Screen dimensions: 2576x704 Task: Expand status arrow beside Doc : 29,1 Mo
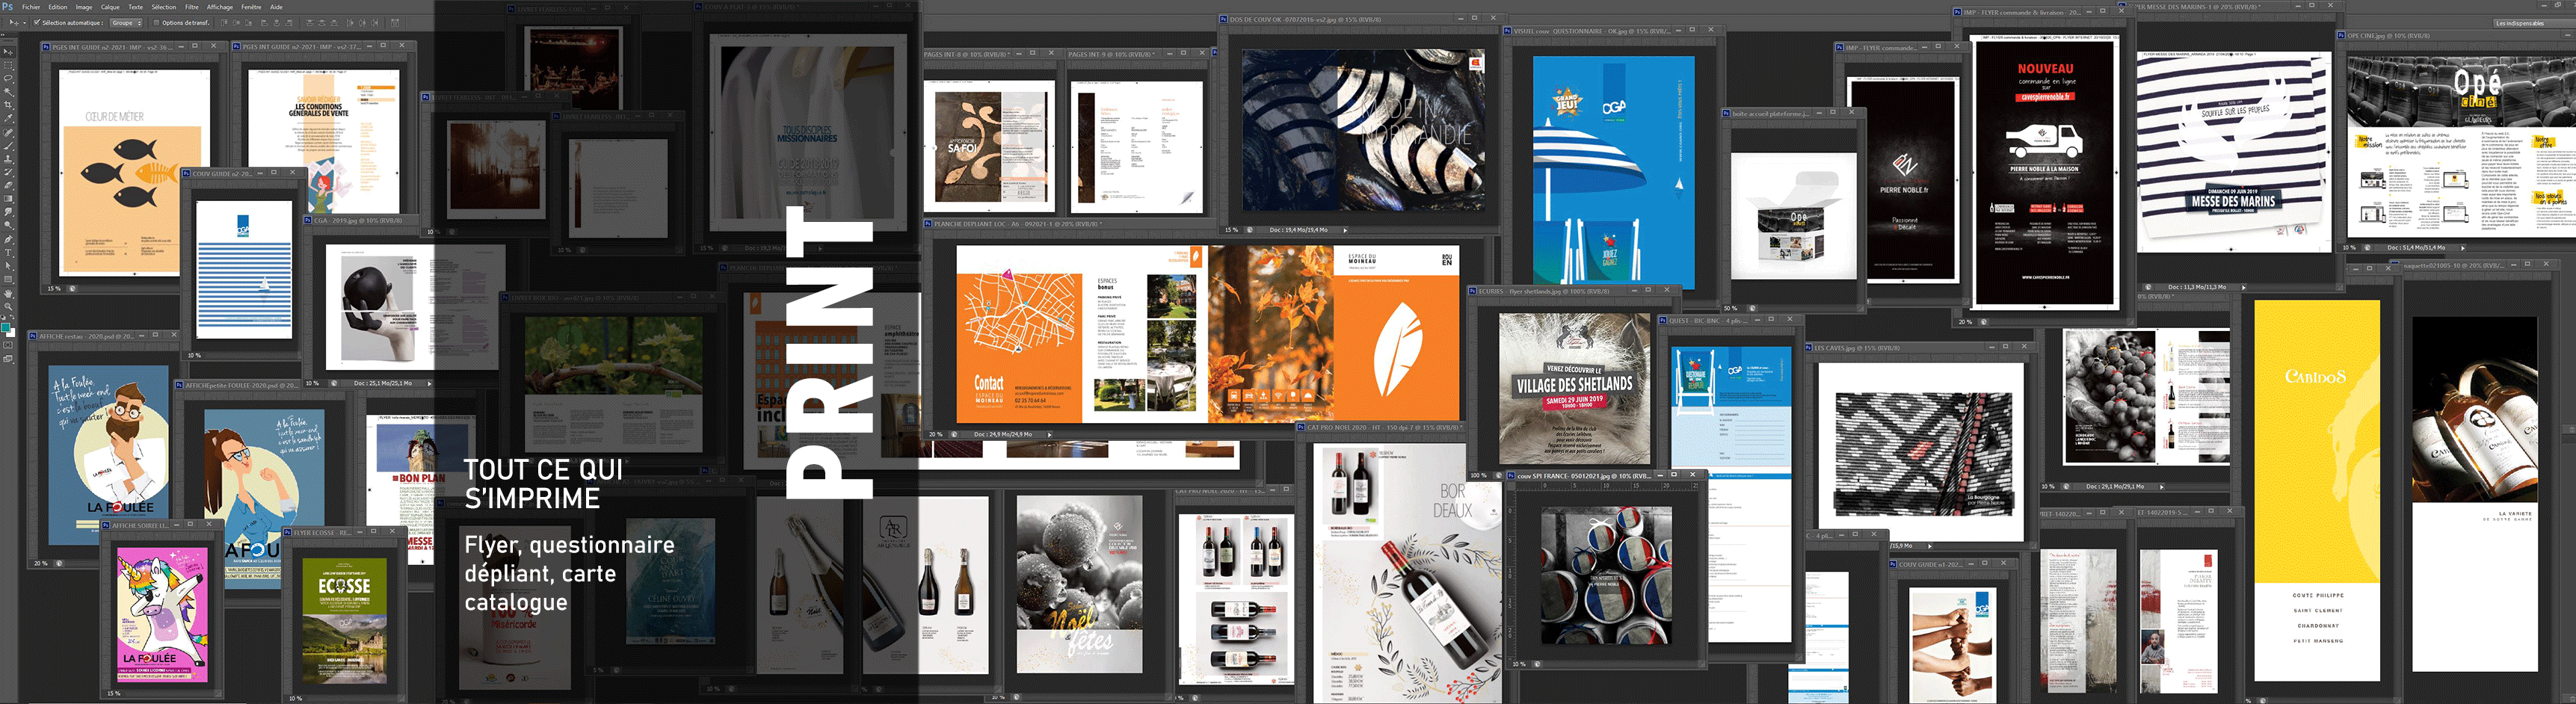2161,487
